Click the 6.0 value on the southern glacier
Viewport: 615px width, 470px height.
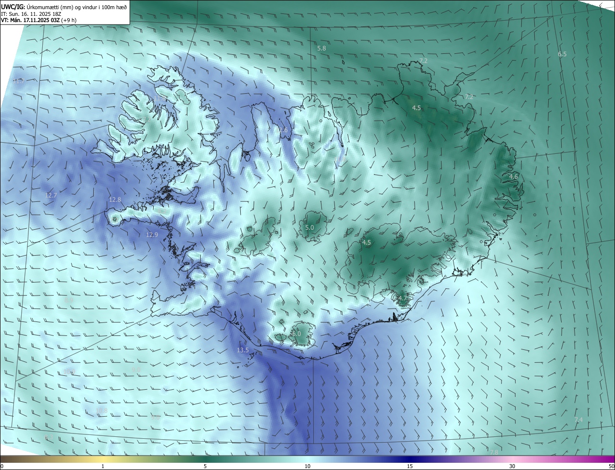pos(296,334)
